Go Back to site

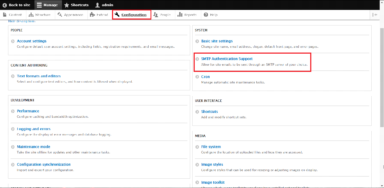coord(16,5)
